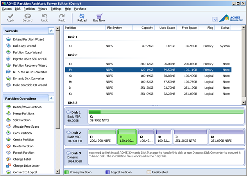The width and height of the screenshot is (247, 176).
Task: Open the Help menu
Action: [x=68, y=9]
